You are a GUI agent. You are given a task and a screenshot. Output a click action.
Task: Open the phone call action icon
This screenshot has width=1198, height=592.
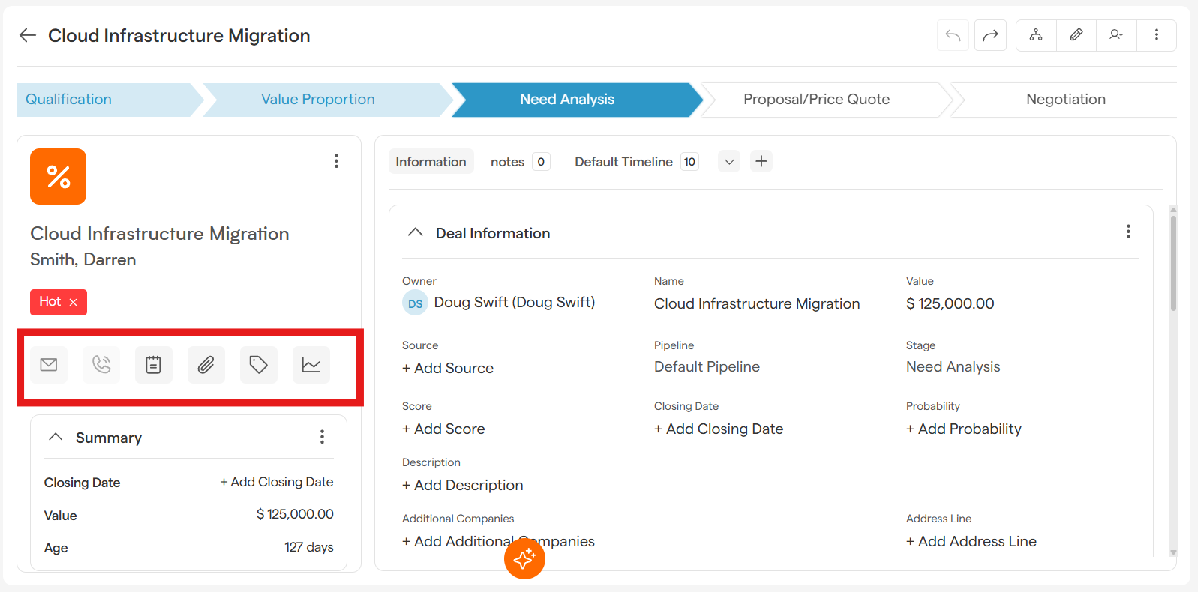101,365
